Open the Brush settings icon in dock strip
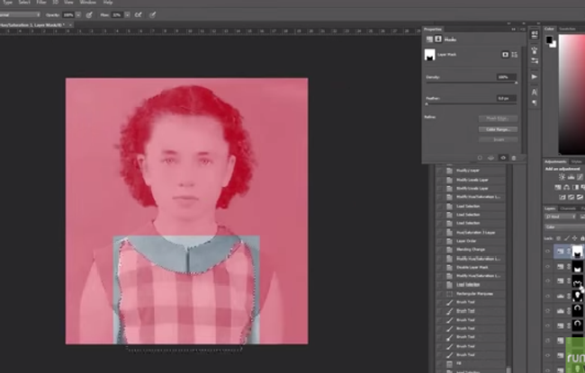The image size is (585, 373). point(535,61)
